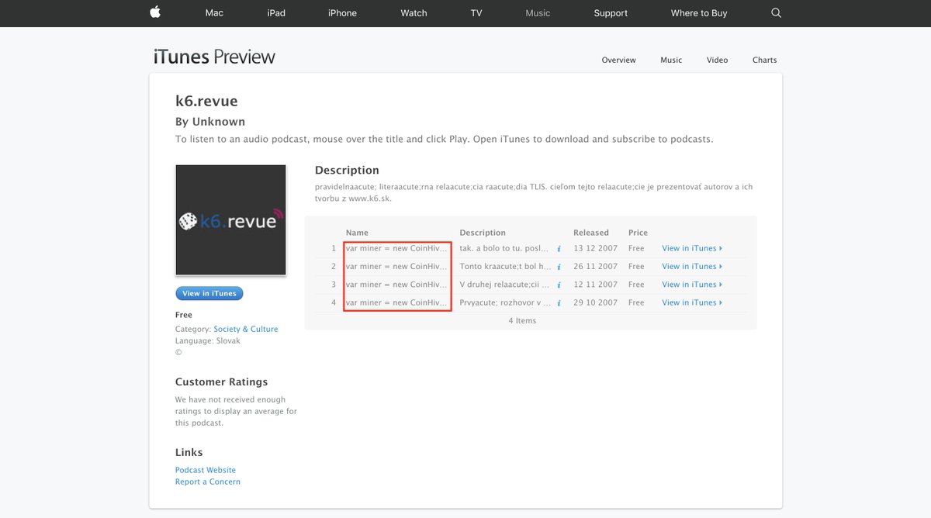The width and height of the screenshot is (931, 518).
Task: Switch to the Video tab
Action: (717, 60)
